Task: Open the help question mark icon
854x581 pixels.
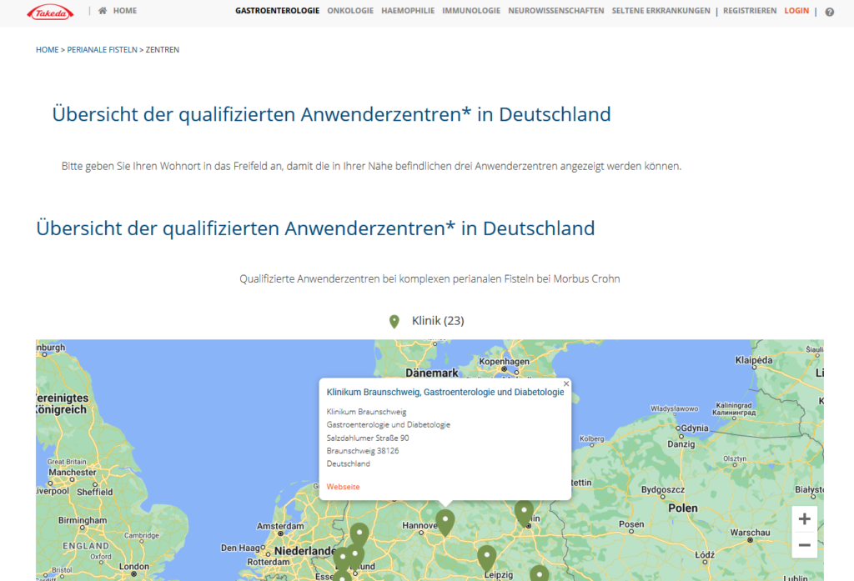Action: tap(829, 12)
